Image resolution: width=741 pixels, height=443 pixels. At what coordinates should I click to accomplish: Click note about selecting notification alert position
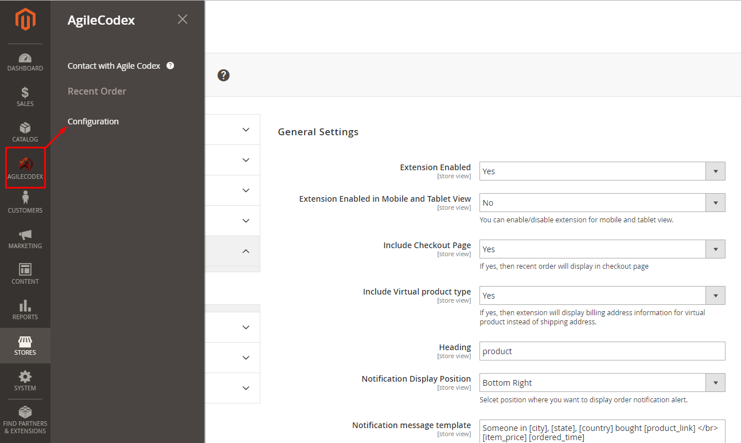click(x=583, y=400)
